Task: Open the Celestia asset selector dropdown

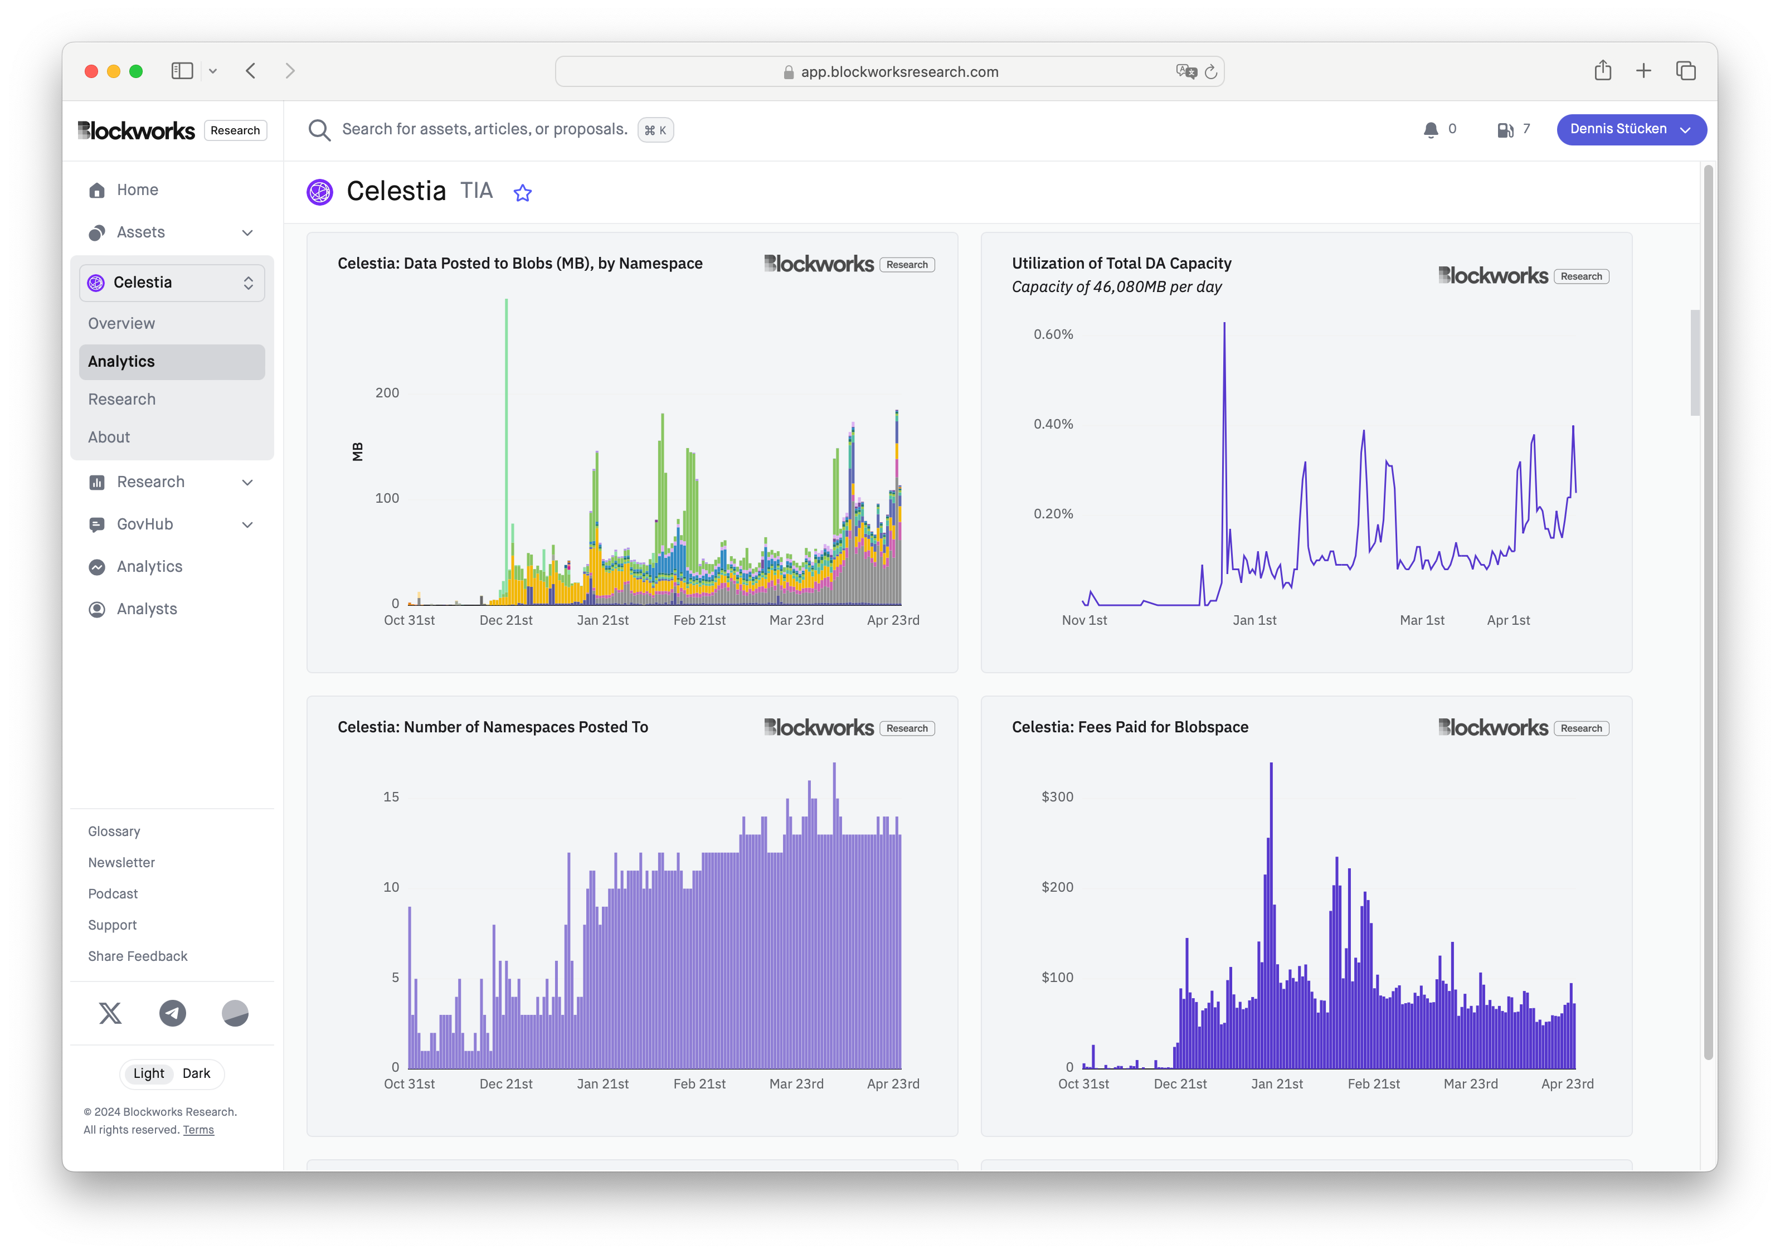Action: pos(172,282)
